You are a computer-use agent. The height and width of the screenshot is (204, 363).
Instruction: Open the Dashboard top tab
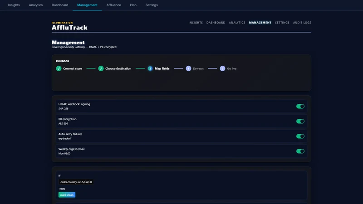pos(60,5)
